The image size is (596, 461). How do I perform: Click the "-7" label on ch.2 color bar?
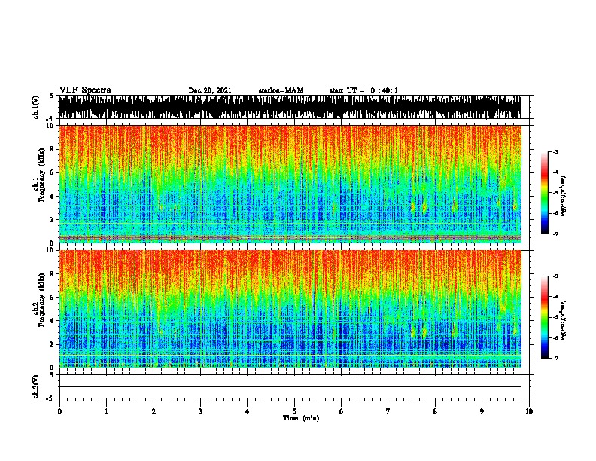555,359
